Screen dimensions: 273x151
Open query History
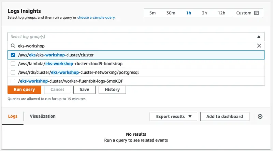pos(112,89)
